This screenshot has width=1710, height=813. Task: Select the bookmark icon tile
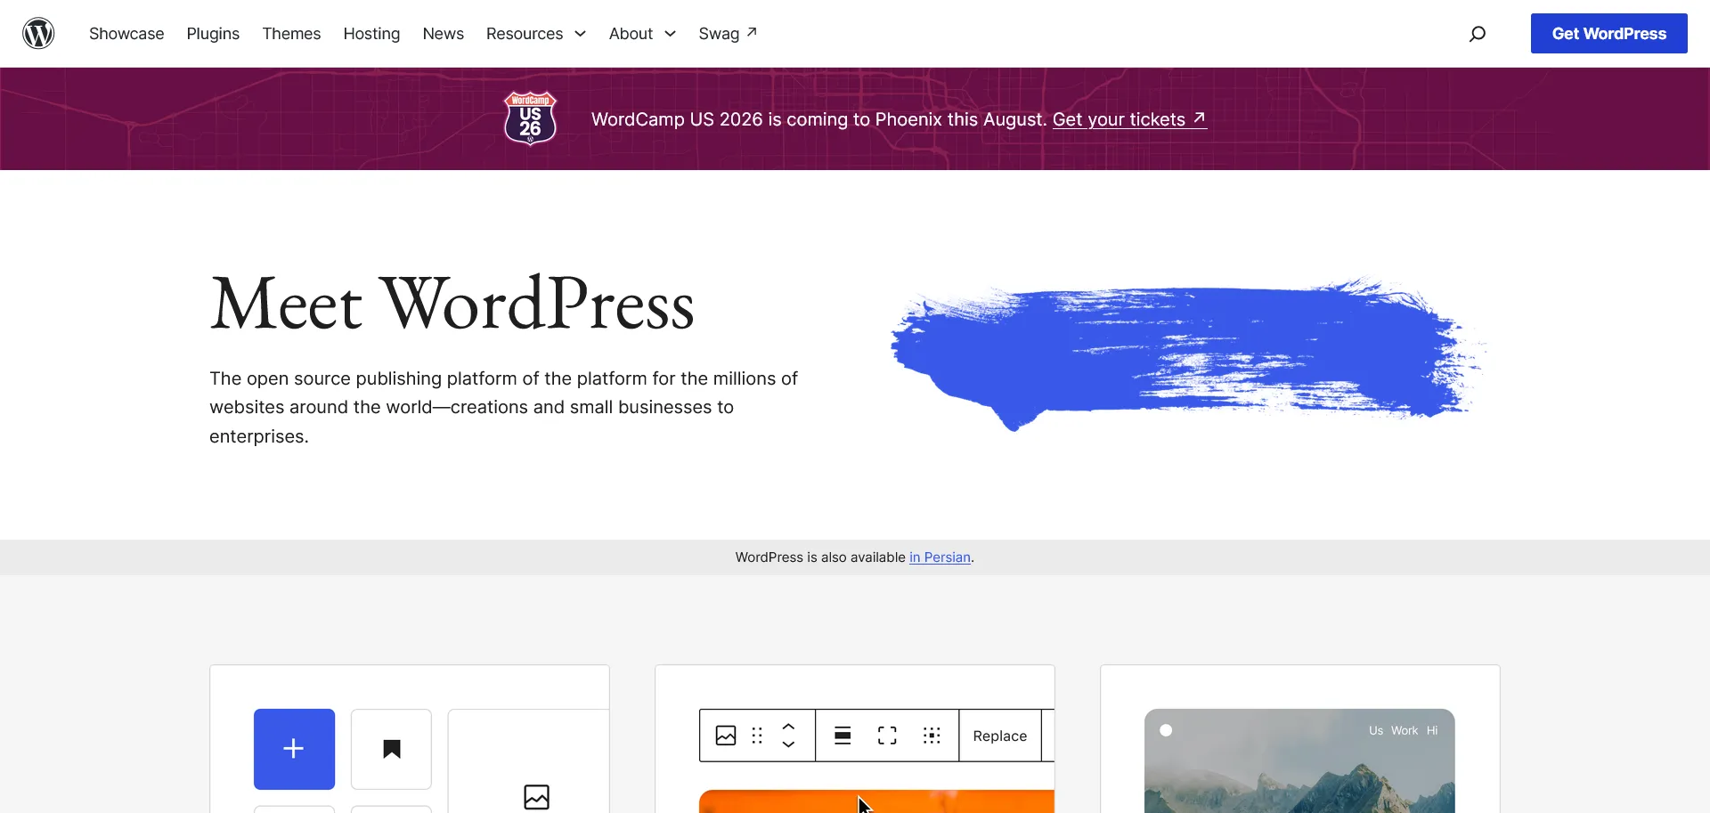[x=391, y=749]
